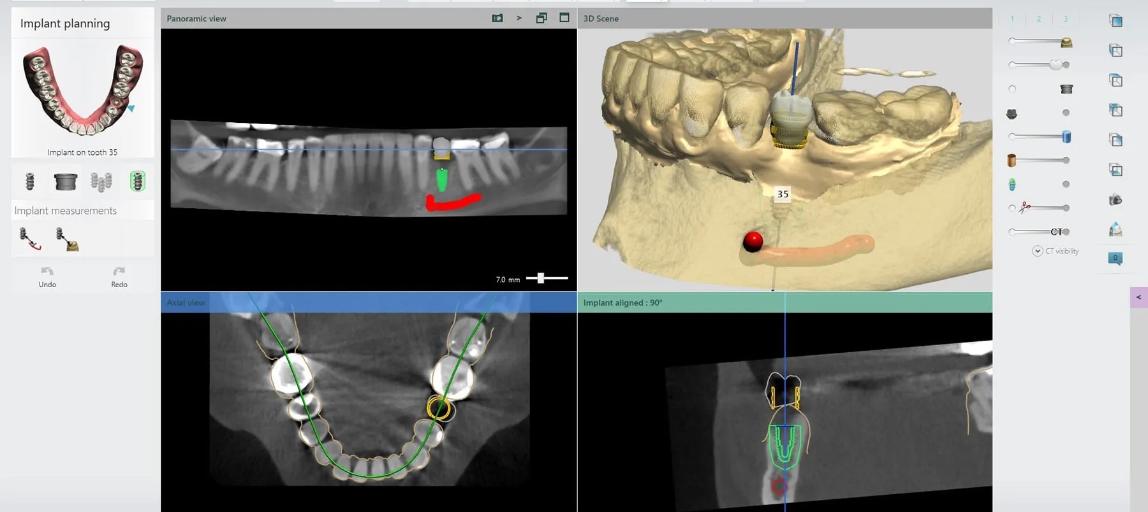This screenshot has height=512, width=1148.
Task: Click the "Implant on tooth 35" label
Action: click(x=82, y=152)
